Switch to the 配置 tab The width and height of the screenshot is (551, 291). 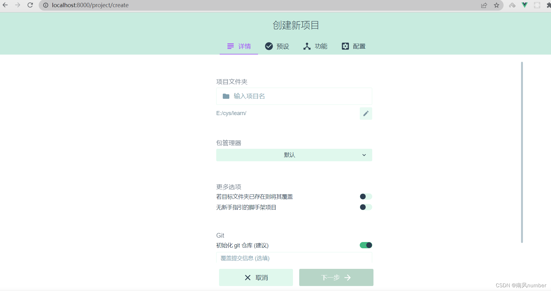click(x=354, y=46)
